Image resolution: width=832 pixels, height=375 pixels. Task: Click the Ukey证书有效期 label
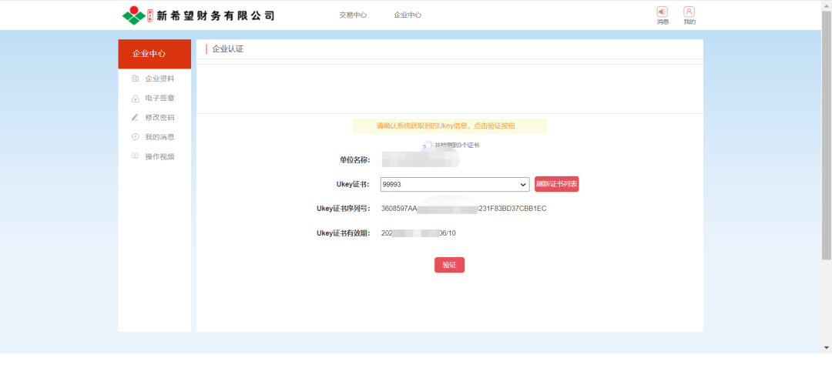(x=344, y=233)
